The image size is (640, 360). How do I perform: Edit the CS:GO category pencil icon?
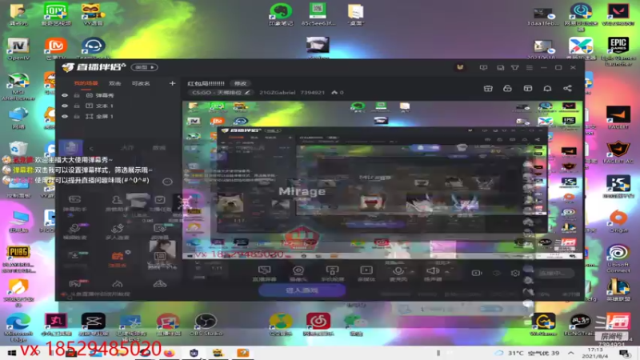[x=247, y=93]
